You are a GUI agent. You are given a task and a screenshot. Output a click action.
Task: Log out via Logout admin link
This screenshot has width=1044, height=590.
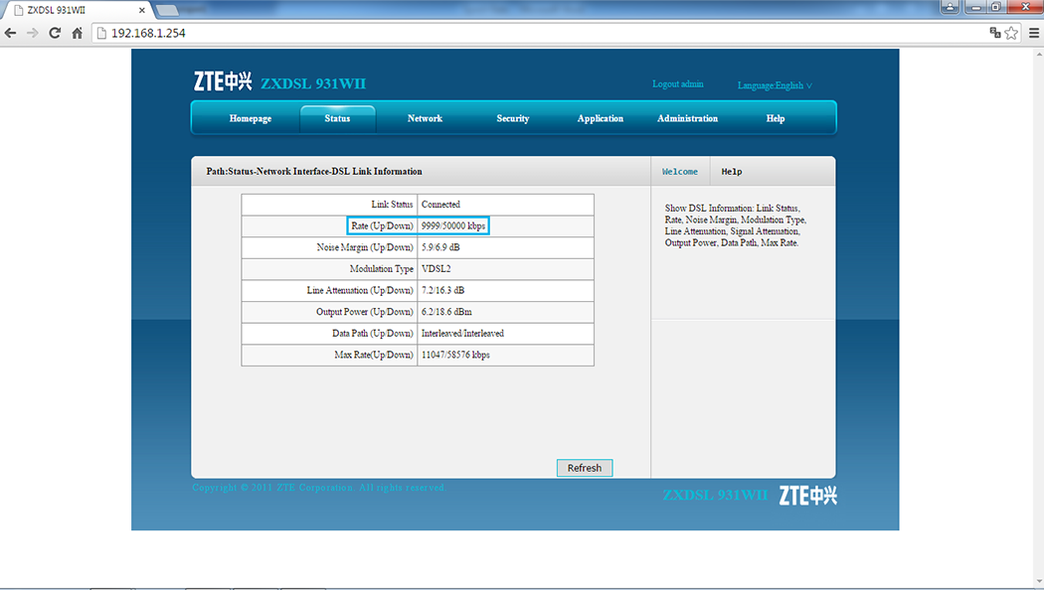(x=678, y=83)
